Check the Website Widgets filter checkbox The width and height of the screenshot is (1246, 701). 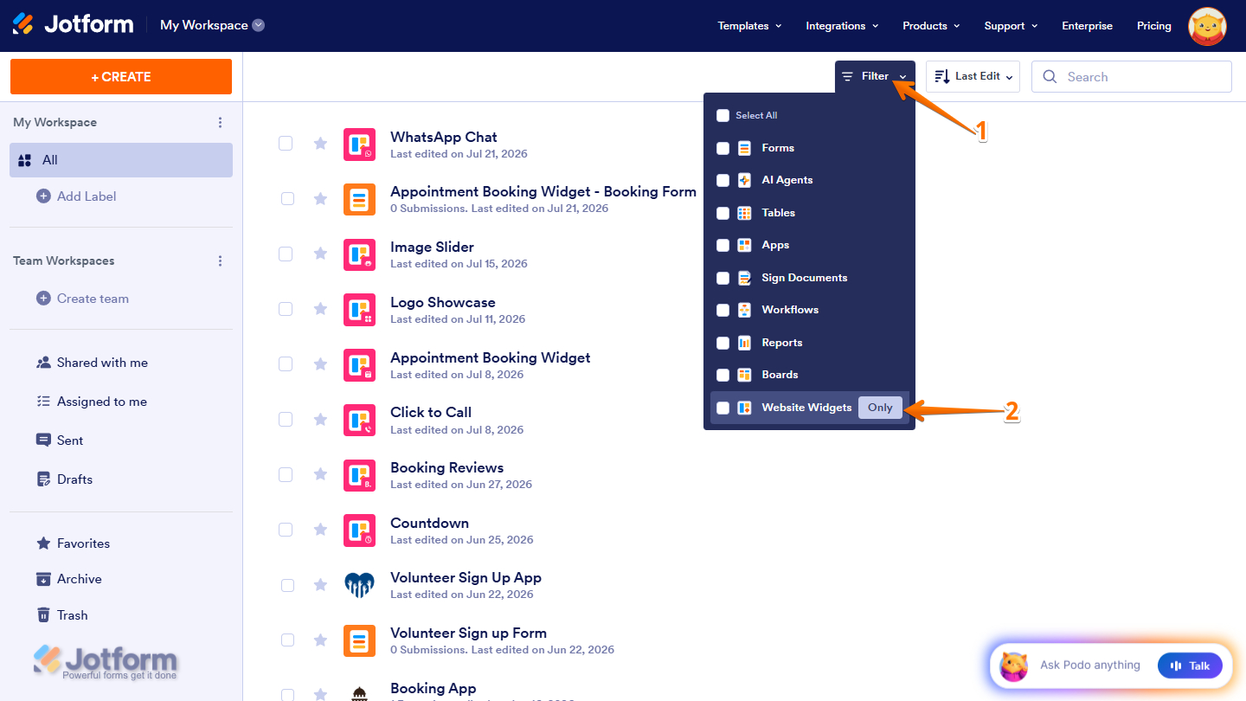(x=723, y=408)
